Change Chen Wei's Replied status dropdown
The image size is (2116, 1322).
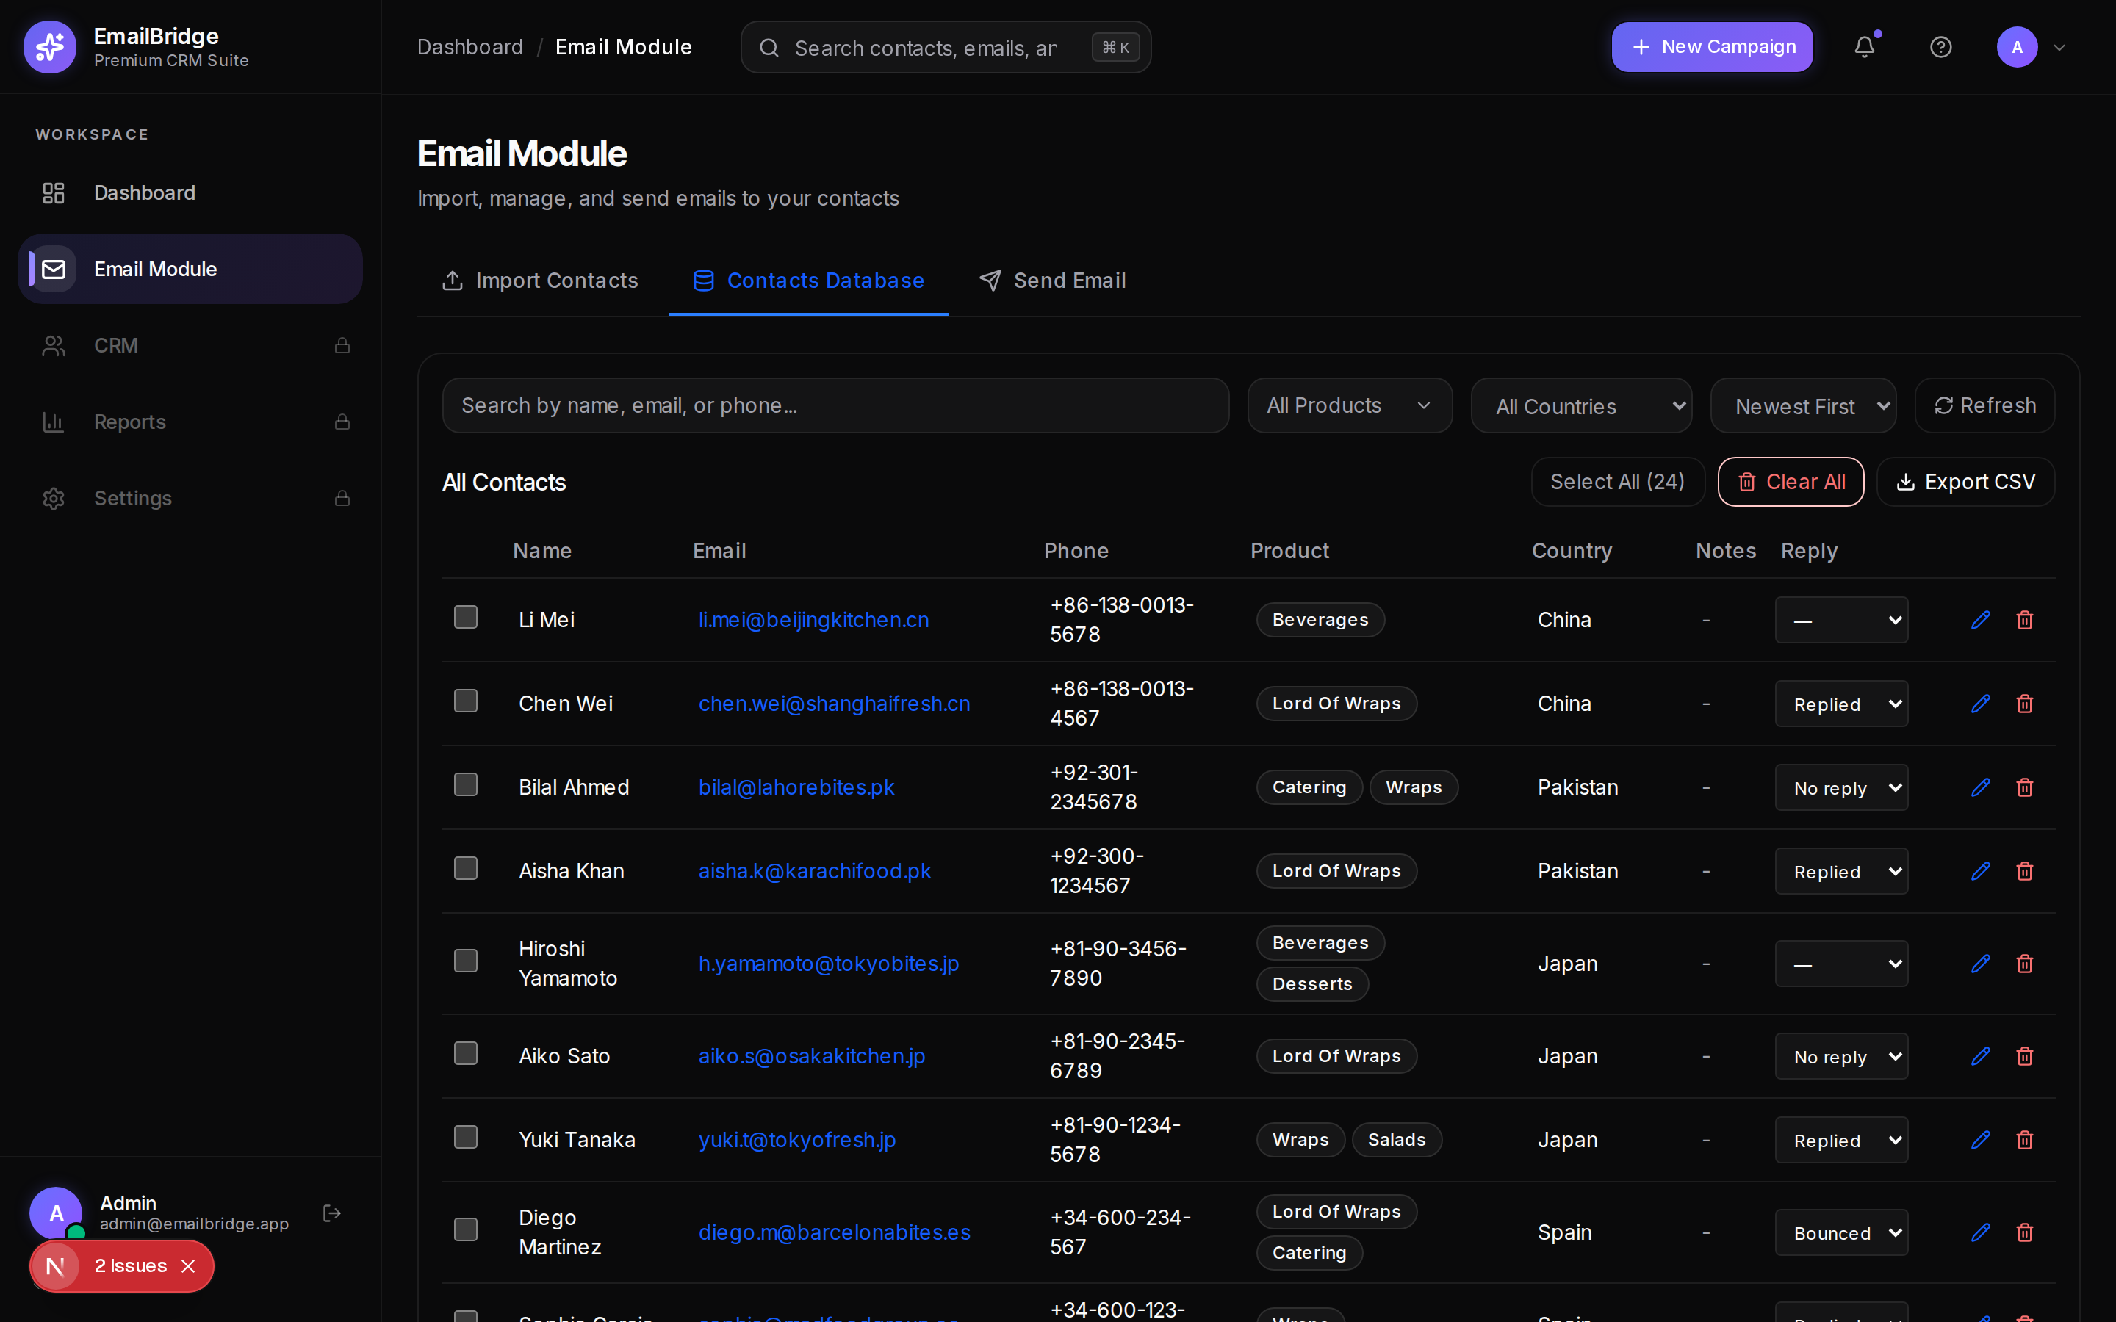pyautogui.click(x=1841, y=704)
